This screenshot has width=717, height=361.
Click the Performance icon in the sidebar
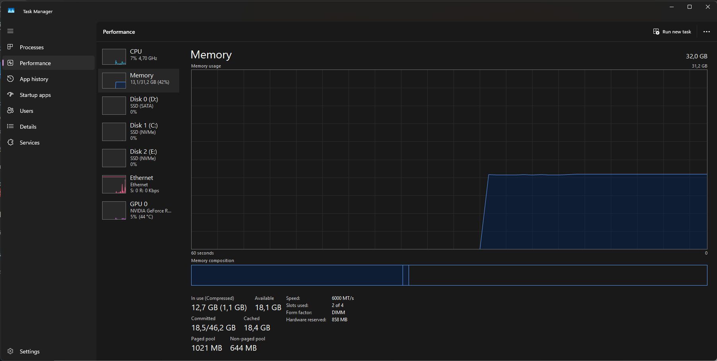[x=10, y=63]
